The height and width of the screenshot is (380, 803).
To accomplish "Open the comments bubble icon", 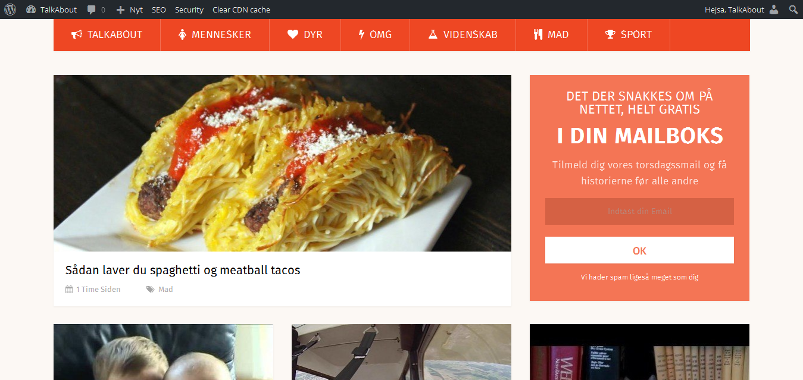I will pos(91,10).
